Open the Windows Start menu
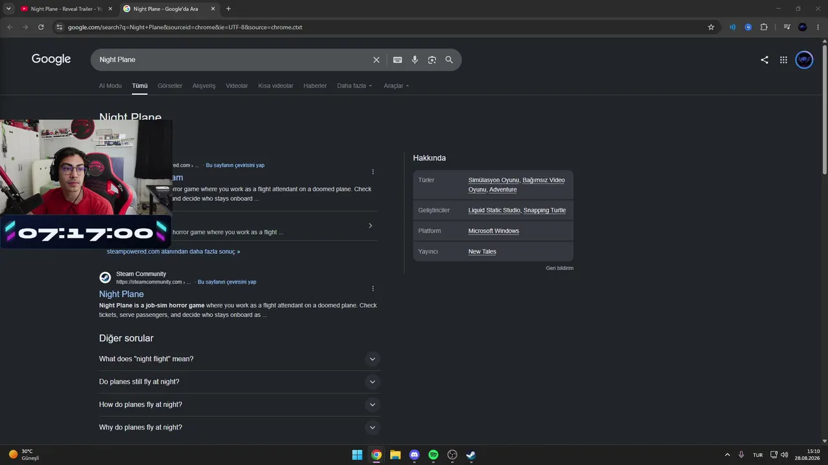The height and width of the screenshot is (465, 828). point(357,455)
